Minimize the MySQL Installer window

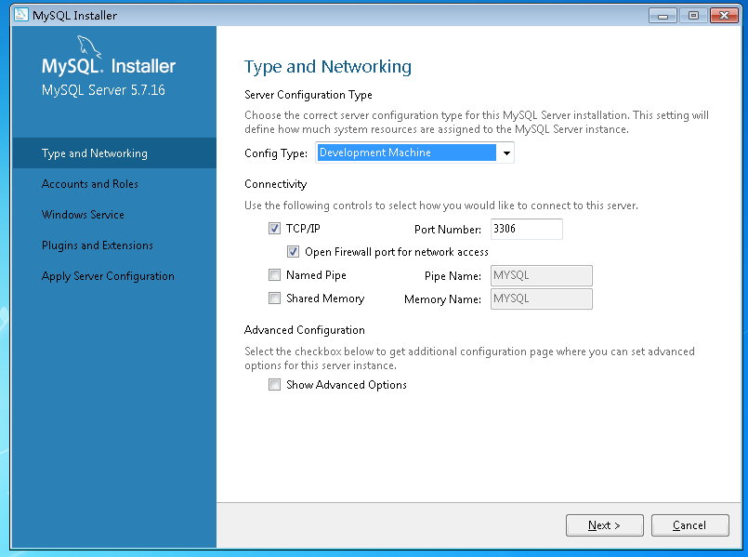tap(663, 16)
